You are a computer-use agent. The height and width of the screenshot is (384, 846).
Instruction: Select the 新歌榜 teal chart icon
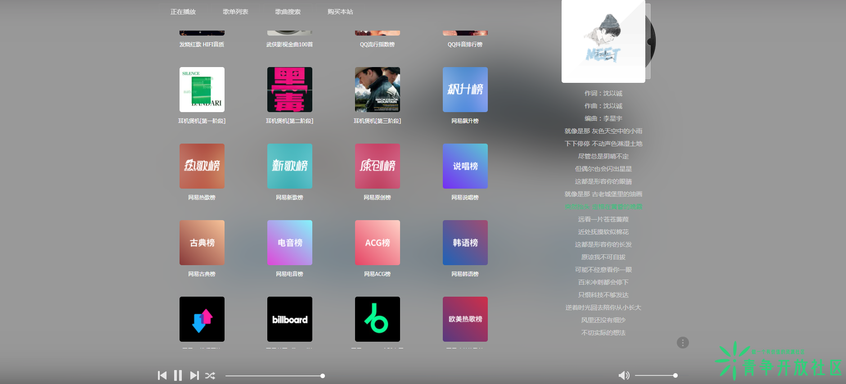coord(290,166)
